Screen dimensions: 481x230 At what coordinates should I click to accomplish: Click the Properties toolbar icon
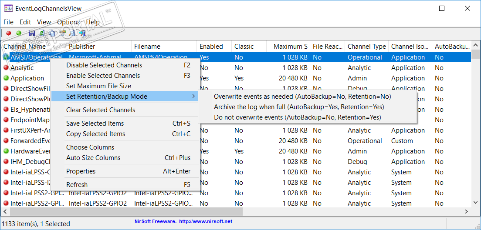(x=62, y=33)
